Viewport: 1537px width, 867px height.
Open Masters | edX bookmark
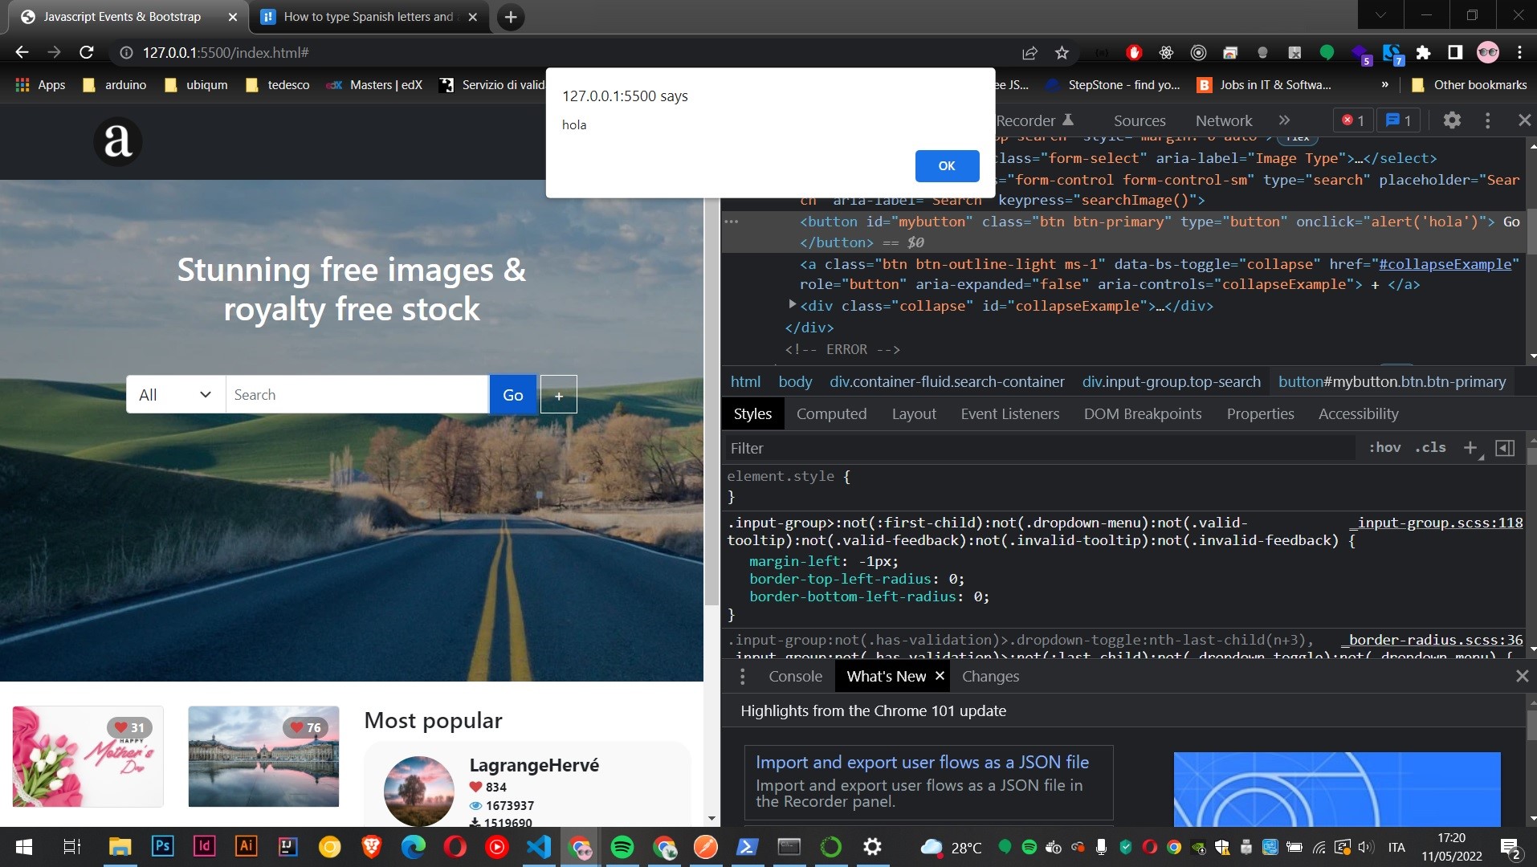[374, 85]
